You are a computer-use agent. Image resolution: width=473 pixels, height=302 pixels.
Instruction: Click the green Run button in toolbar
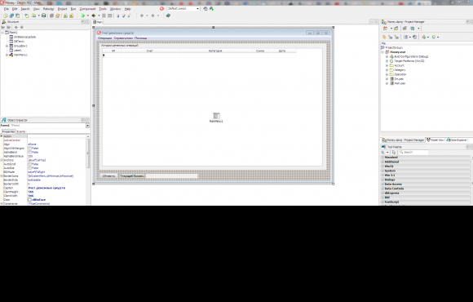coord(82,16)
